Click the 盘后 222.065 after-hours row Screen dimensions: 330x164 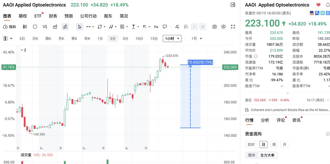[x=287, y=100]
